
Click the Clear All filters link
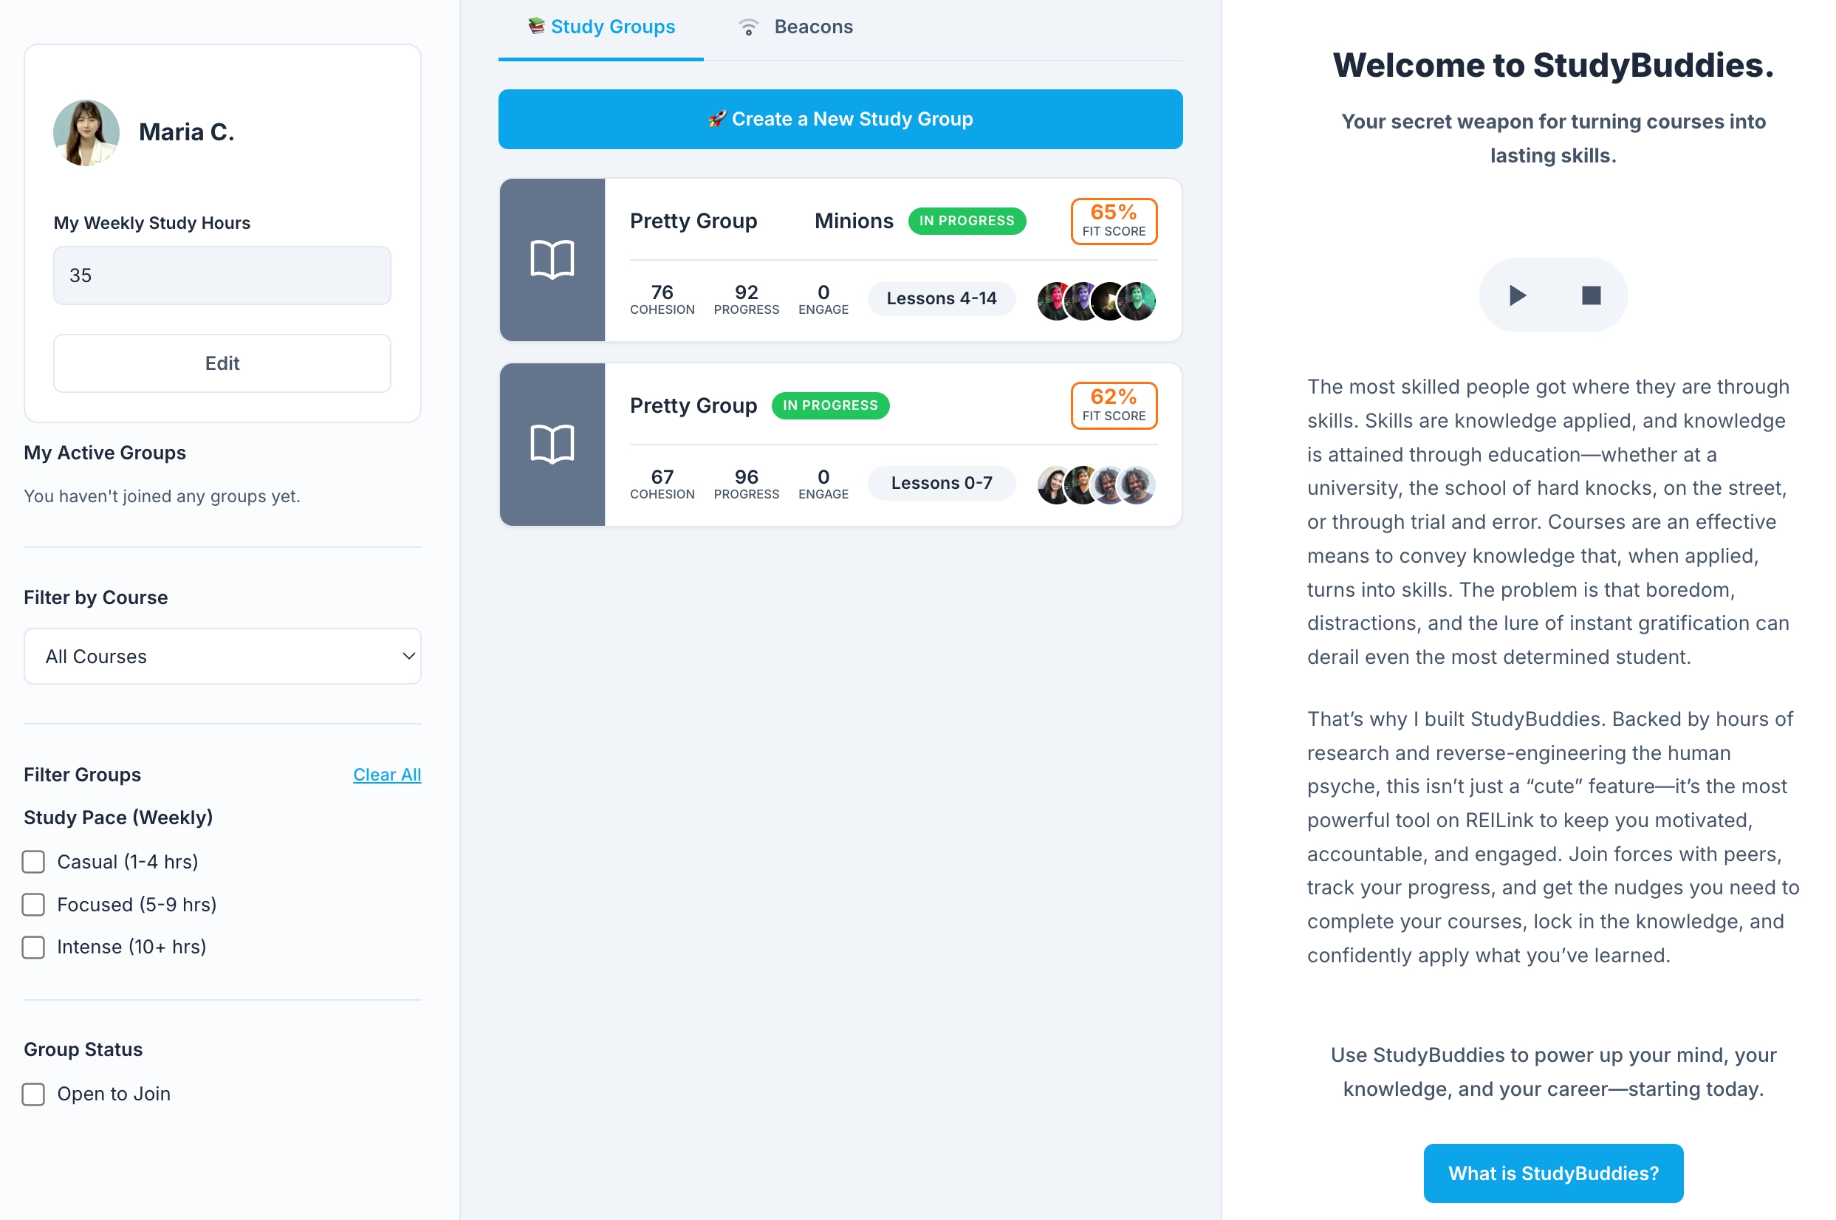387,775
